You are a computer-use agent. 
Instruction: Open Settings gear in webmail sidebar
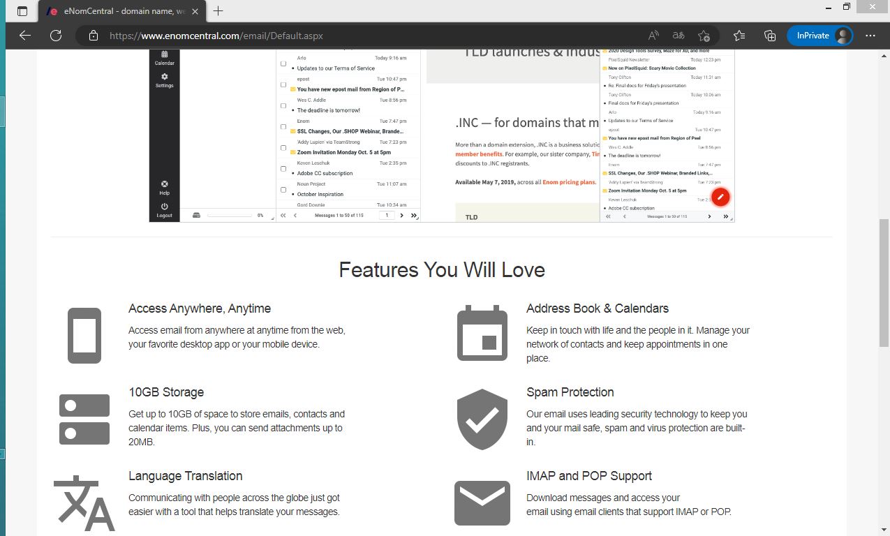click(164, 78)
